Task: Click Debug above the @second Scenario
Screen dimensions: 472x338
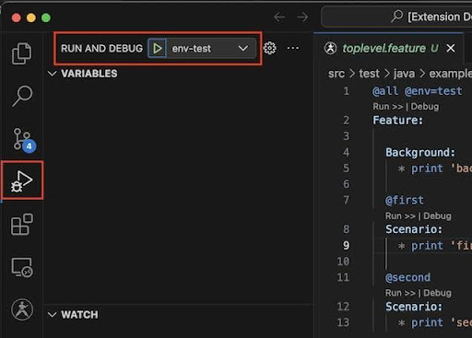Action: click(x=437, y=293)
